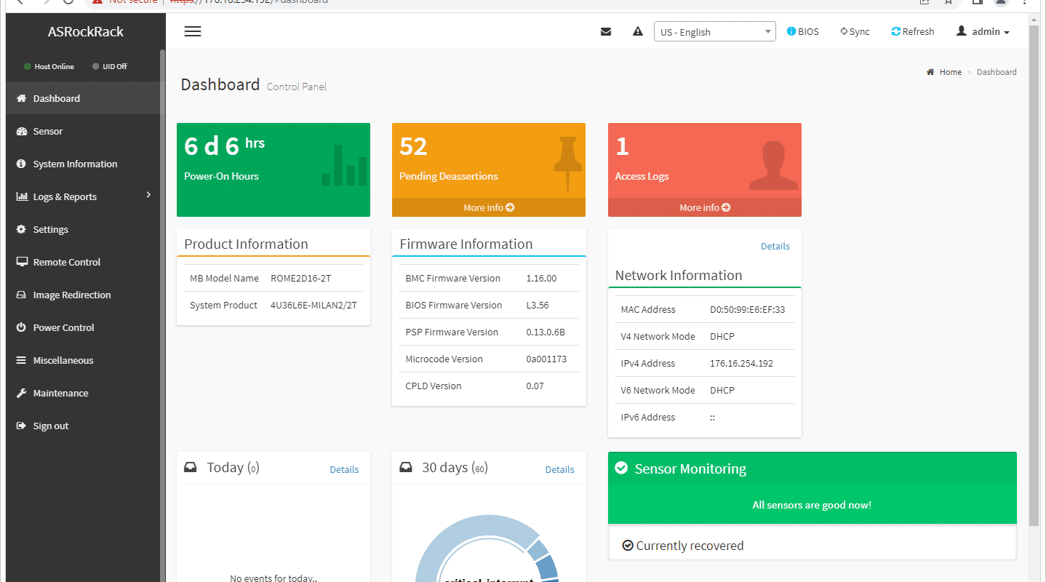Click the ASRockRack logo title
The image size is (1046, 582).
tap(86, 31)
